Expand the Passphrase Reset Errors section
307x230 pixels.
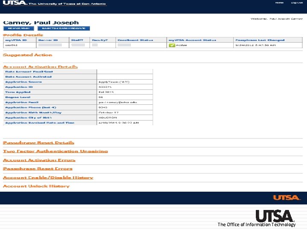point(38,169)
